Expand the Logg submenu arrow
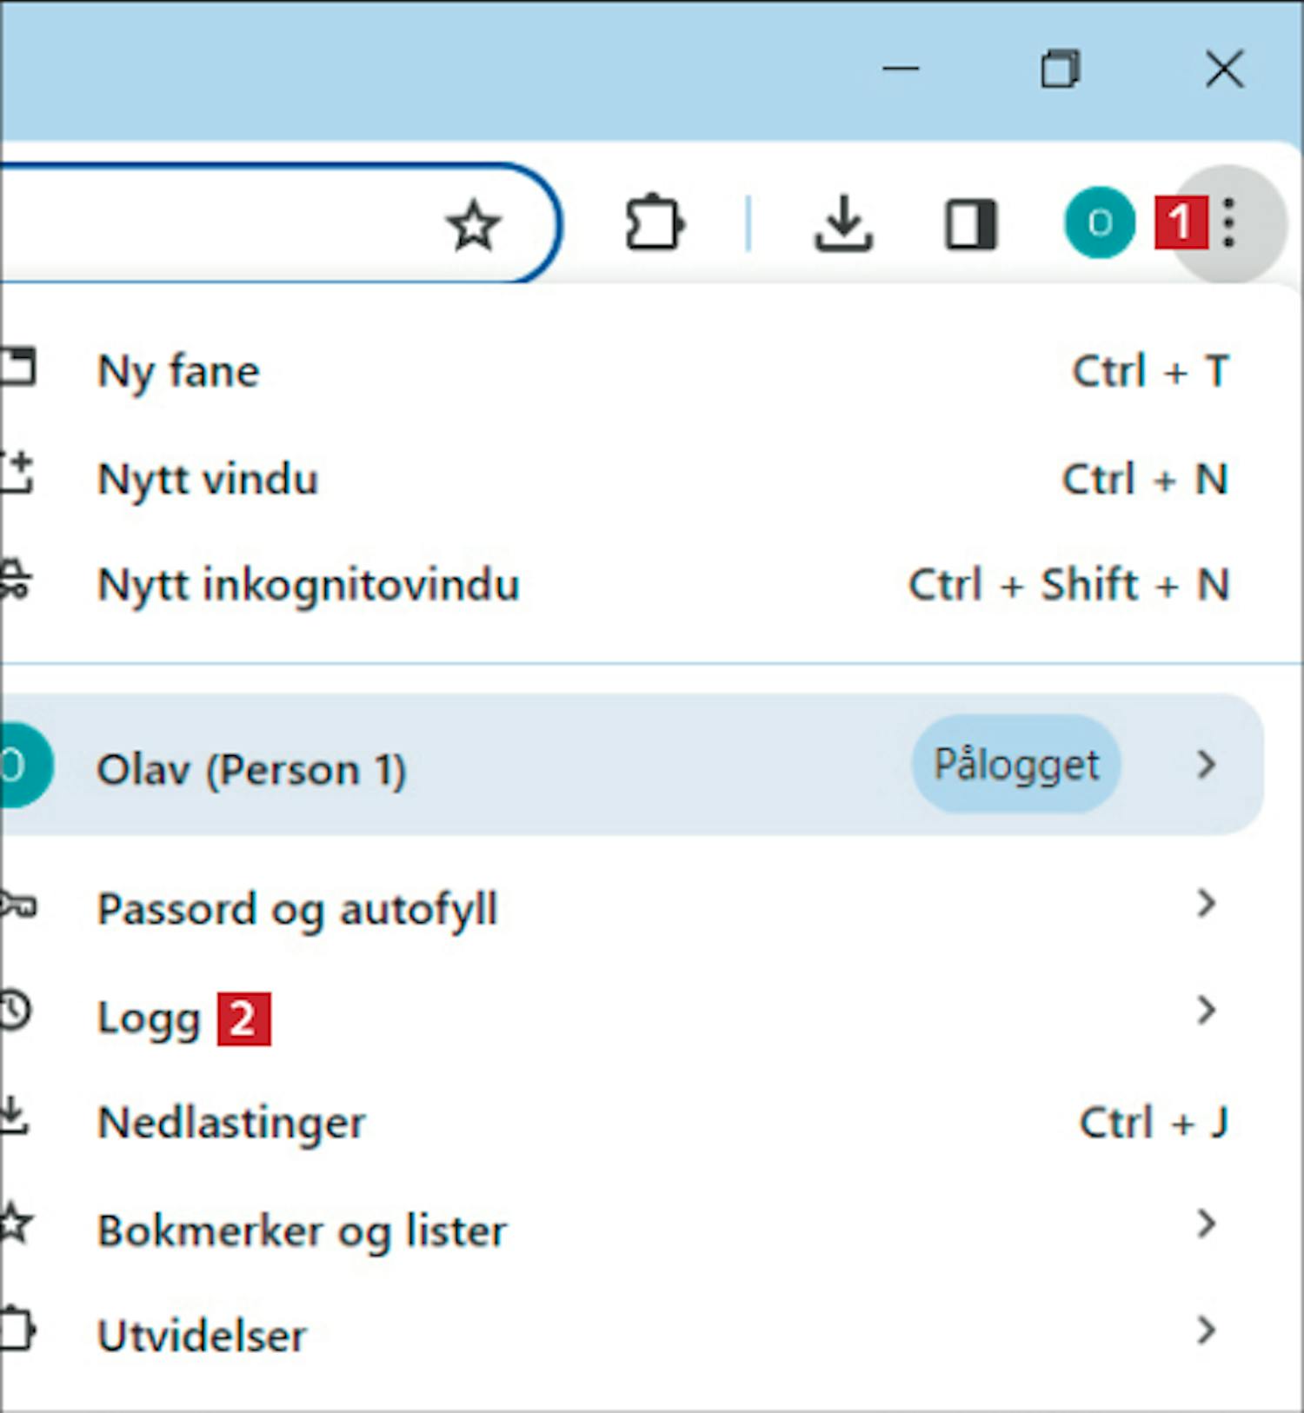The image size is (1304, 1413). point(1206,1011)
